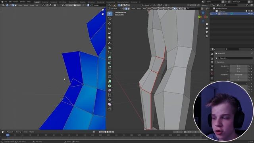Screen dimensions: 254x143
Task: Open the Playback dropdown in timeline
Action: click(11, 132)
